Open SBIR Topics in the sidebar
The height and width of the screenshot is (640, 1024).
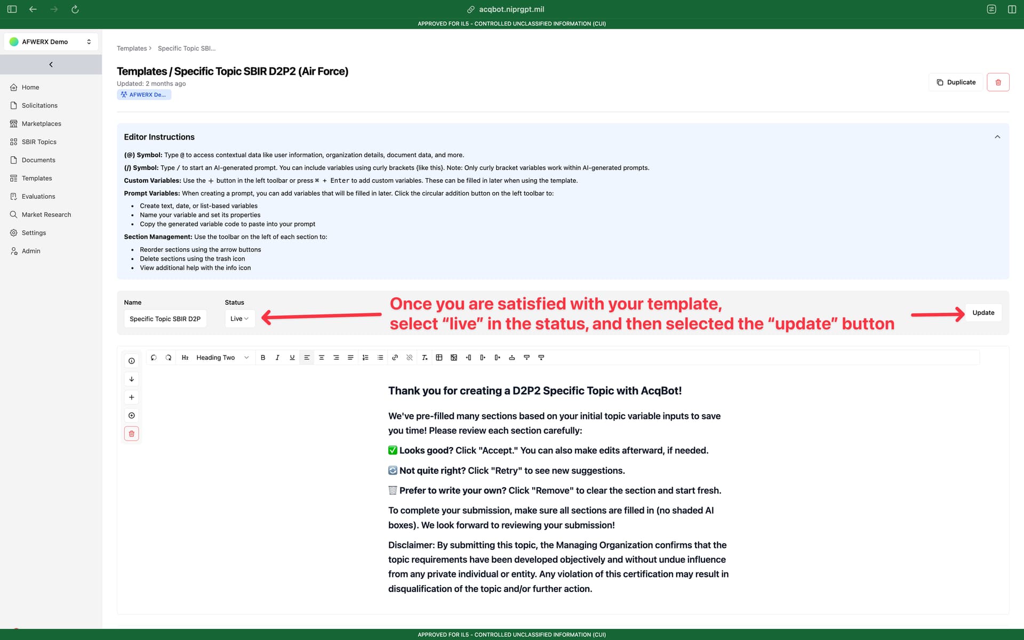tap(39, 142)
